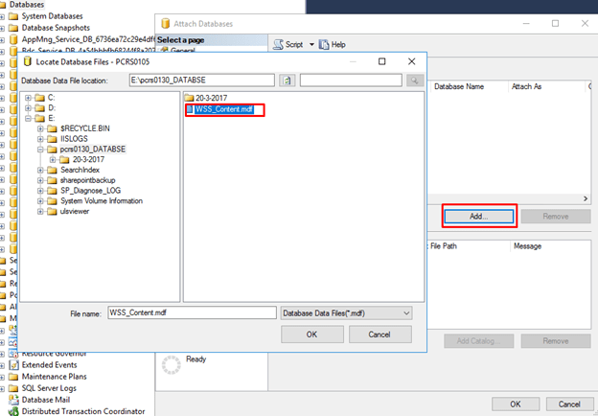Click the Add... button
The height and width of the screenshot is (416, 598).
[x=478, y=217]
